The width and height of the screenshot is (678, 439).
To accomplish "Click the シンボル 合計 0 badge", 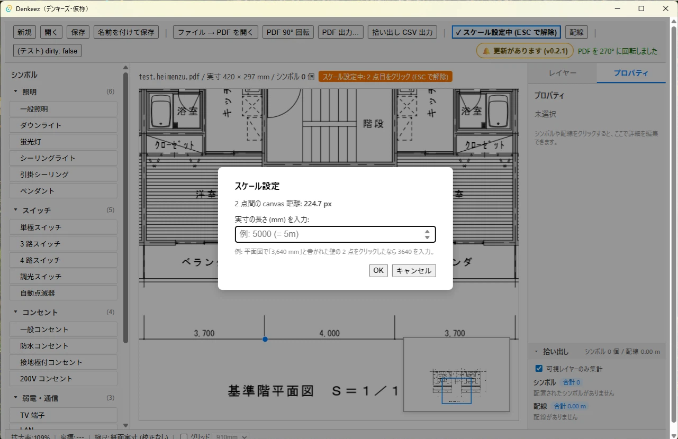I will pos(572,382).
